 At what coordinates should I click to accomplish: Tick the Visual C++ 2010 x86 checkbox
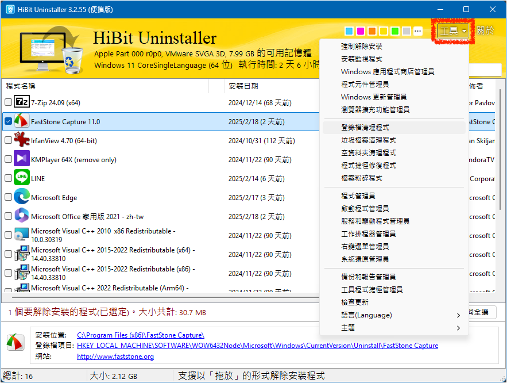point(9,235)
